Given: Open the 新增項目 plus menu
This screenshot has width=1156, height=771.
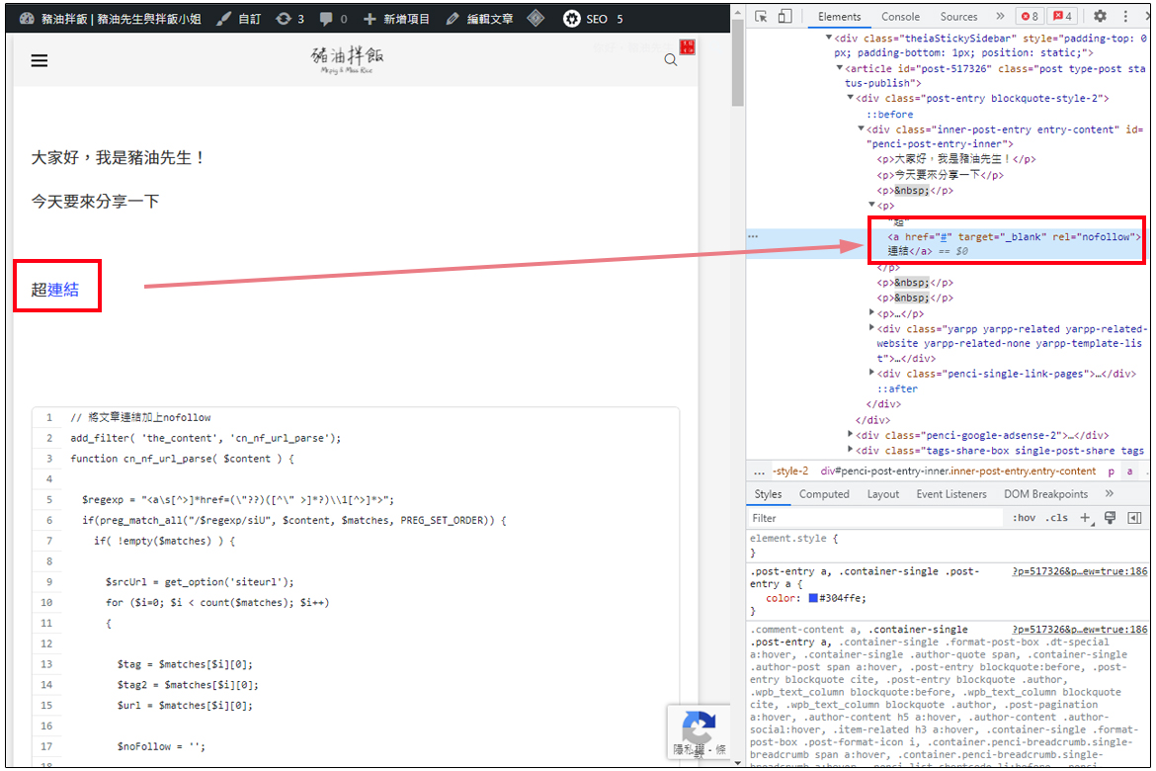Looking at the screenshot, I should click(396, 19).
